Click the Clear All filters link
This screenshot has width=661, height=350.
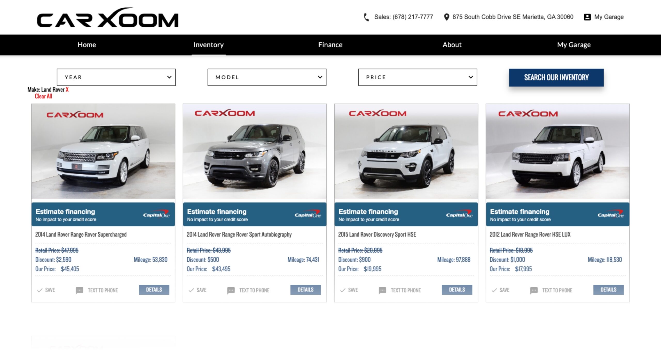[43, 96]
